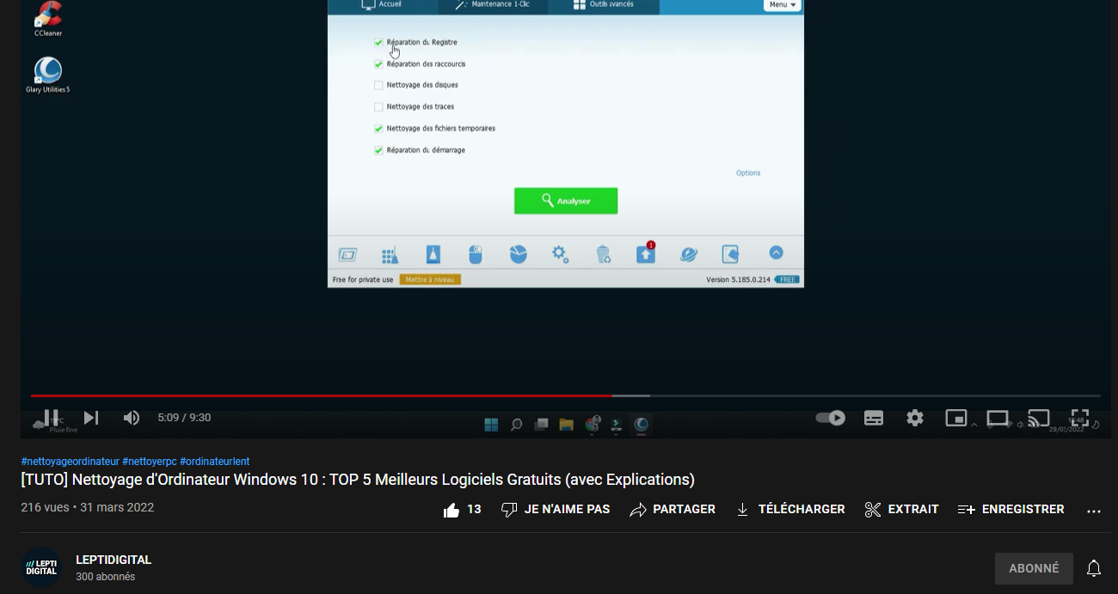
Task: Click Glary's pie chart disk analysis icon
Action: click(518, 254)
